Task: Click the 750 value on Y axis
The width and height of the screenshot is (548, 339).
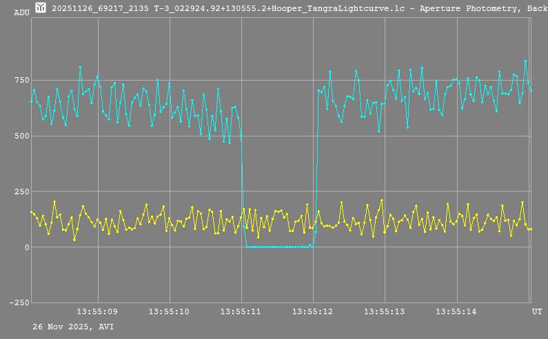Action: coord(21,81)
